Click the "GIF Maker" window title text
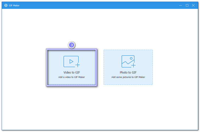This screenshot has width=200, height=132. point(14,5)
